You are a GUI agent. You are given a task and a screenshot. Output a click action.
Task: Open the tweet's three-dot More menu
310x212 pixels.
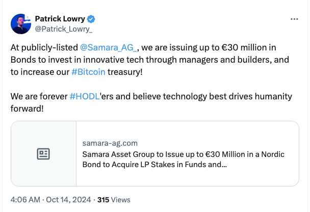click(294, 19)
